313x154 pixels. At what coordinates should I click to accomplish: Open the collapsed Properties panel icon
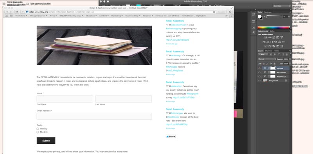coord(254,21)
